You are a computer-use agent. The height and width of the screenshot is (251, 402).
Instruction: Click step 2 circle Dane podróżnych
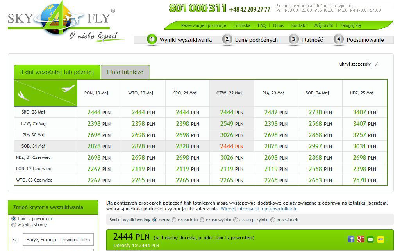(x=227, y=39)
